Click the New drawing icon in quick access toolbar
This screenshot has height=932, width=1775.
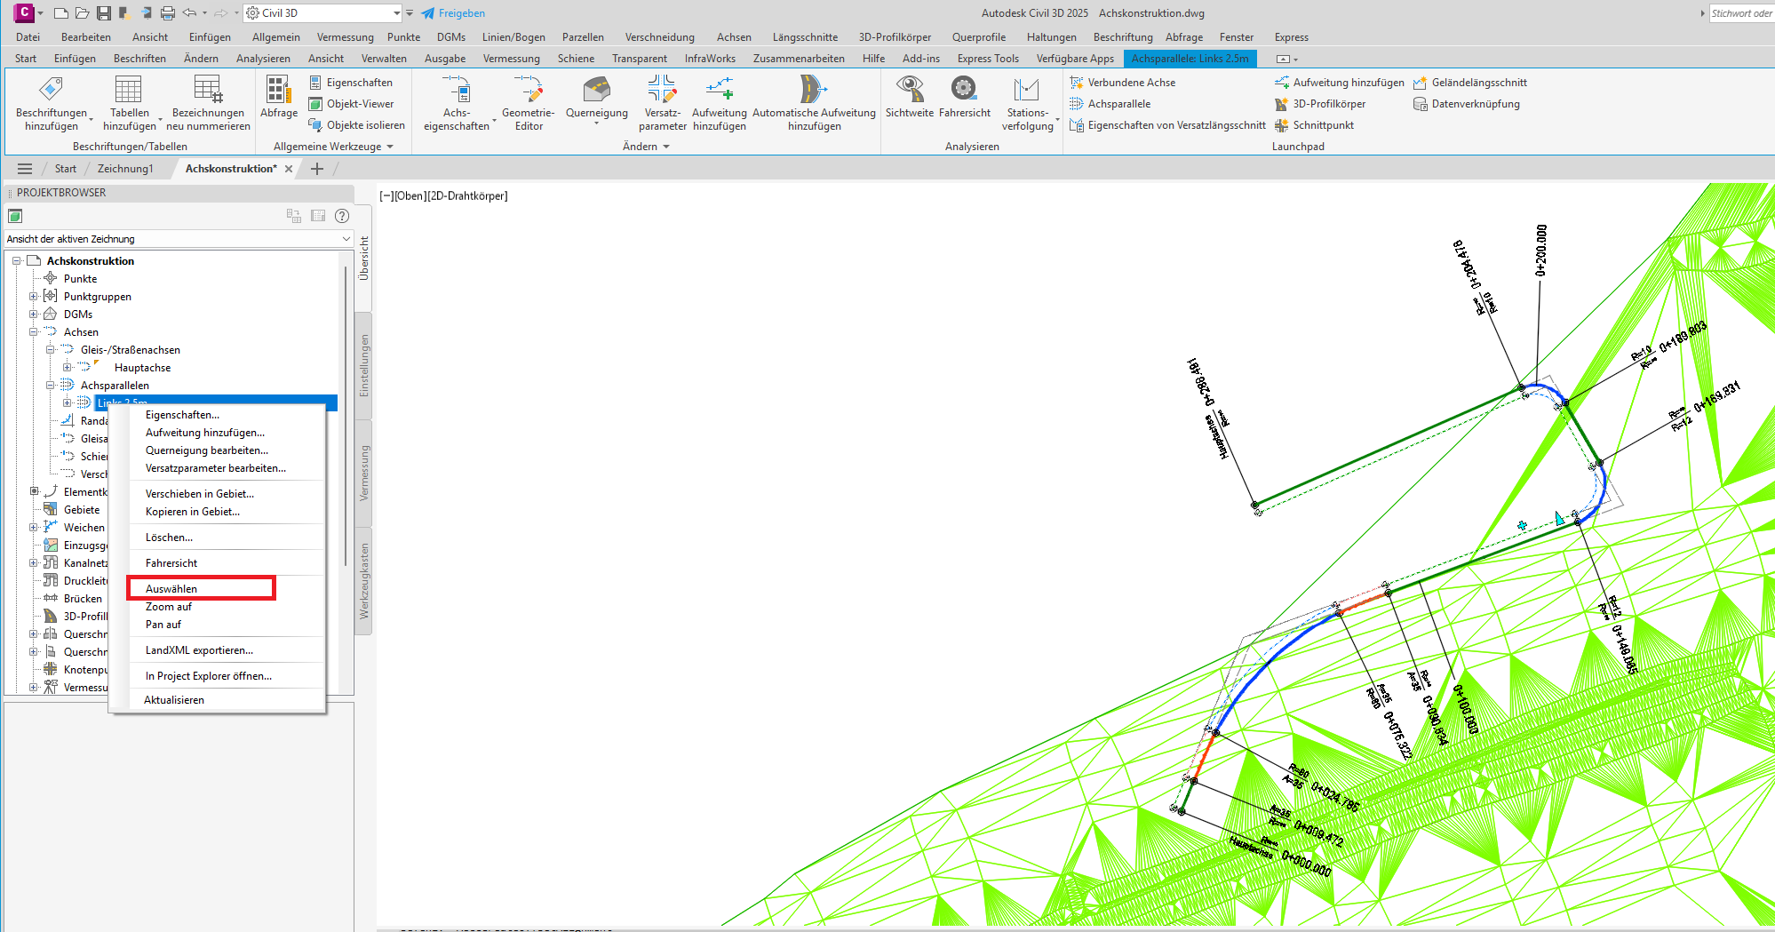coord(61,13)
